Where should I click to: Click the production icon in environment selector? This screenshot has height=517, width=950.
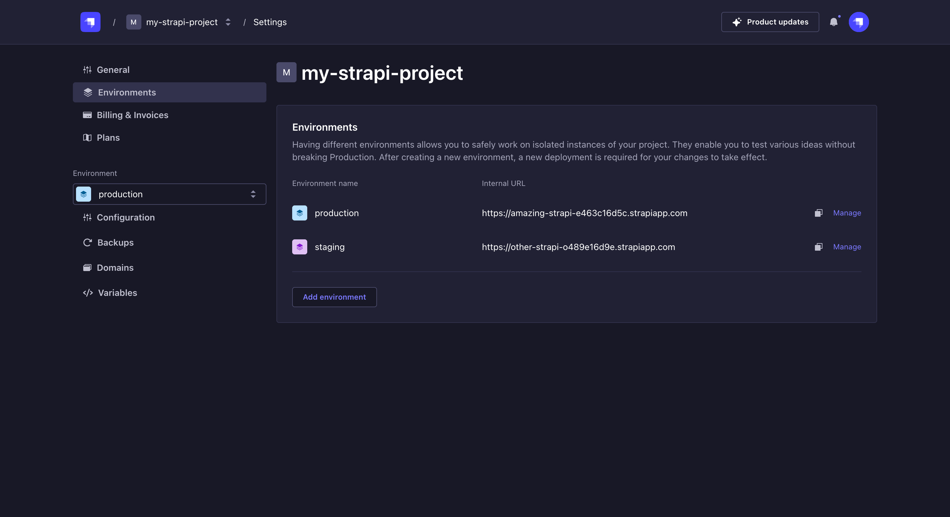(83, 194)
